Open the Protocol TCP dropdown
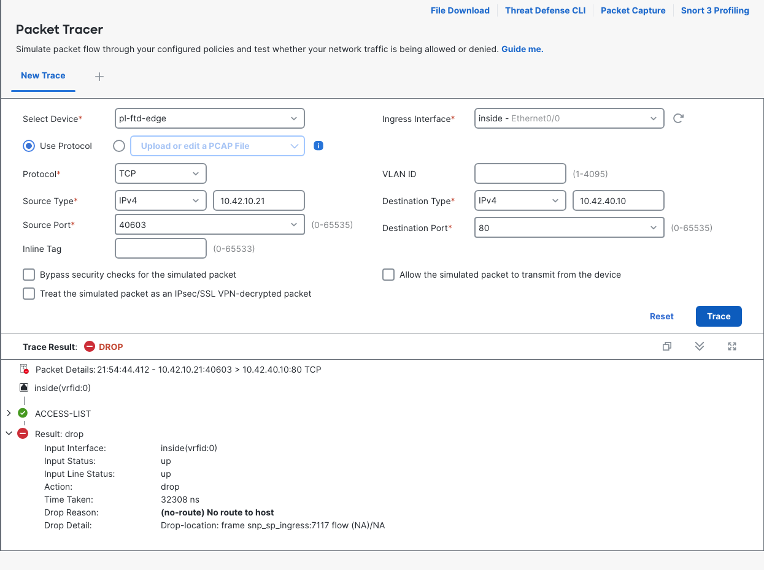This screenshot has width=764, height=570. click(x=161, y=173)
